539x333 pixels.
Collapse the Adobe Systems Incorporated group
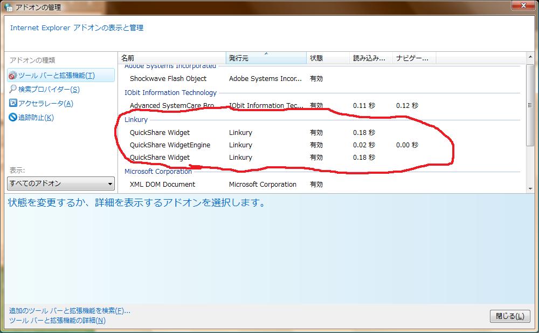170,66
